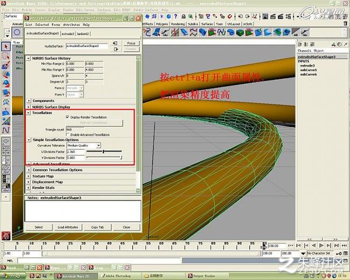
Task: Click the green cube shelf icon
Action: (x=240, y=33)
